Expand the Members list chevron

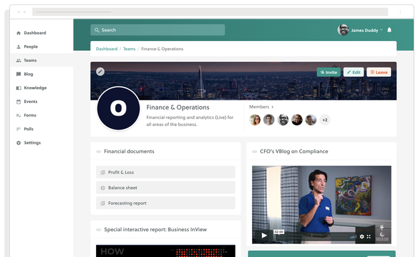[x=272, y=107]
